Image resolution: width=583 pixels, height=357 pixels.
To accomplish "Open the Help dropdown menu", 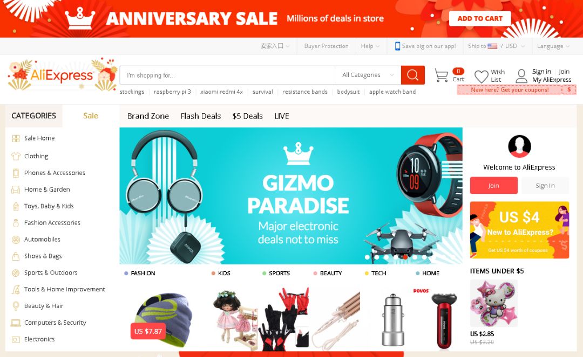I will click(370, 46).
